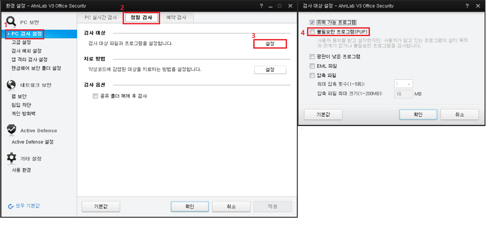Viewport: 489px width, 227px height.
Task: Confirm with 확인 in the 환경 설정 window
Action: (190, 206)
